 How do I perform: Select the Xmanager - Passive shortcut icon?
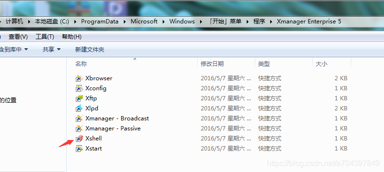pyautogui.click(x=79, y=129)
